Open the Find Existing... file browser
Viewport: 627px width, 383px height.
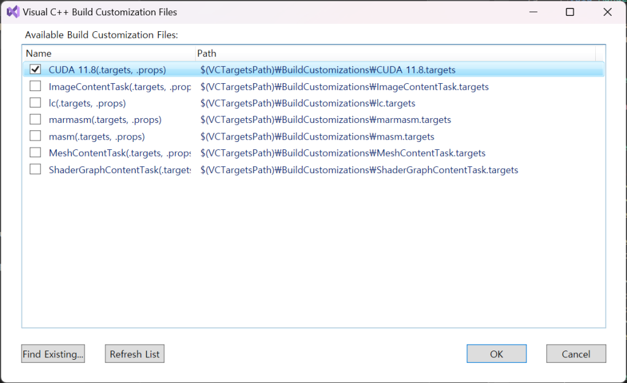pos(53,354)
